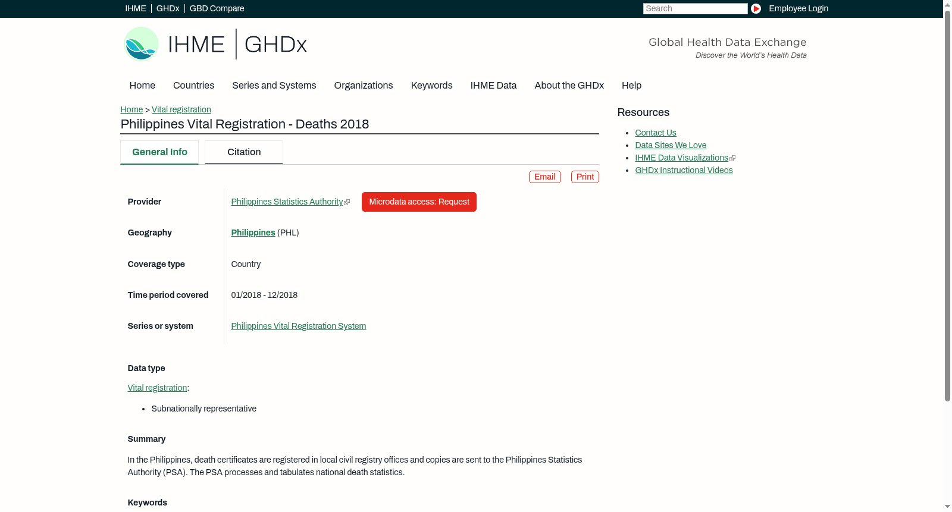This screenshot has width=952, height=512.
Task: Click Vital registration link under Data type
Action: pos(157,388)
